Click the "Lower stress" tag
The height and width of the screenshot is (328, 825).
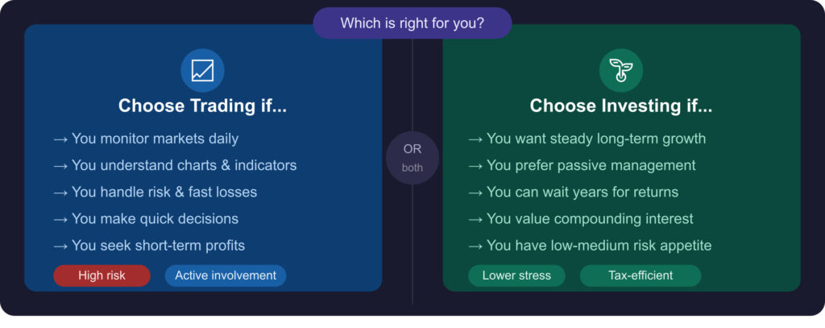pos(516,276)
